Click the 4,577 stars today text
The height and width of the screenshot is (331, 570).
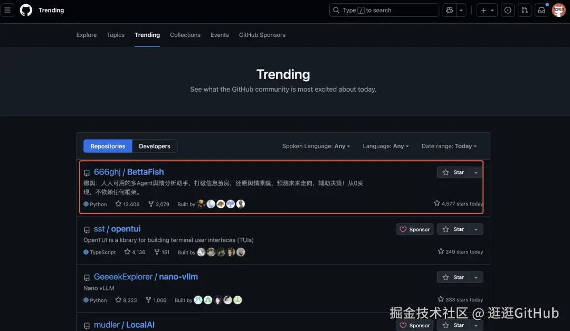[x=458, y=203]
